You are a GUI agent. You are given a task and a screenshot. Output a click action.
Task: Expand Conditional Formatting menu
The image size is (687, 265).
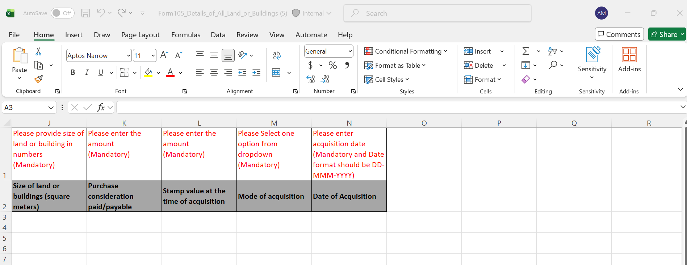coord(406,51)
